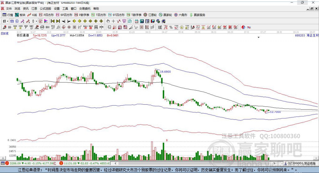Click the Md=13.8554 indicator value
Viewport: 319px width, 173px height.
pos(77,36)
